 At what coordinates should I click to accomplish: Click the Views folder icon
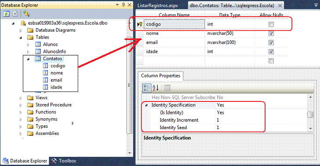[x=30, y=98]
